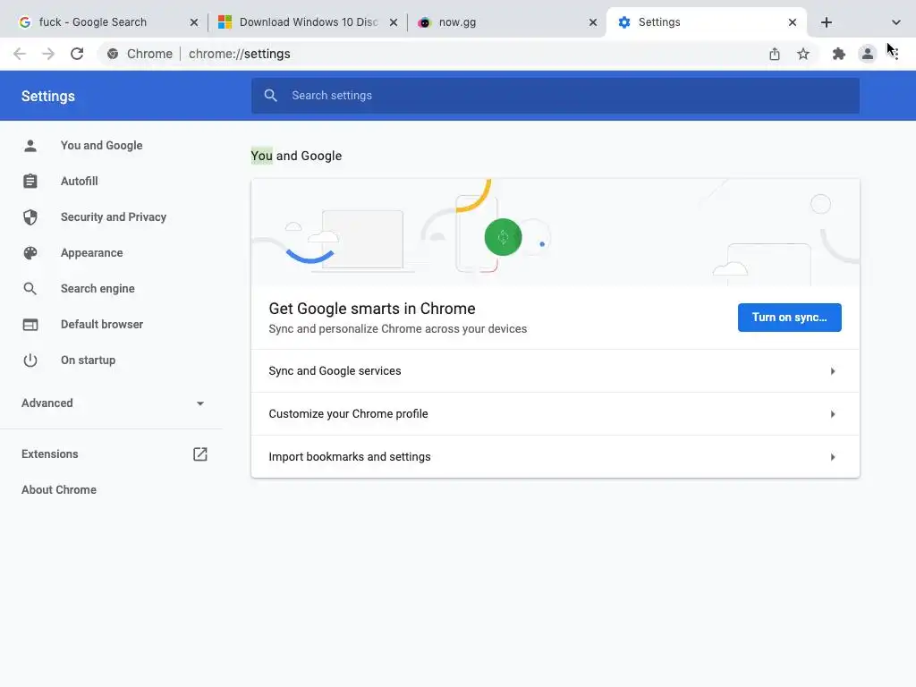Click the Security and Privacy shield icon
Viewport: 916px width, 687px height.
(x=30, y=217)
